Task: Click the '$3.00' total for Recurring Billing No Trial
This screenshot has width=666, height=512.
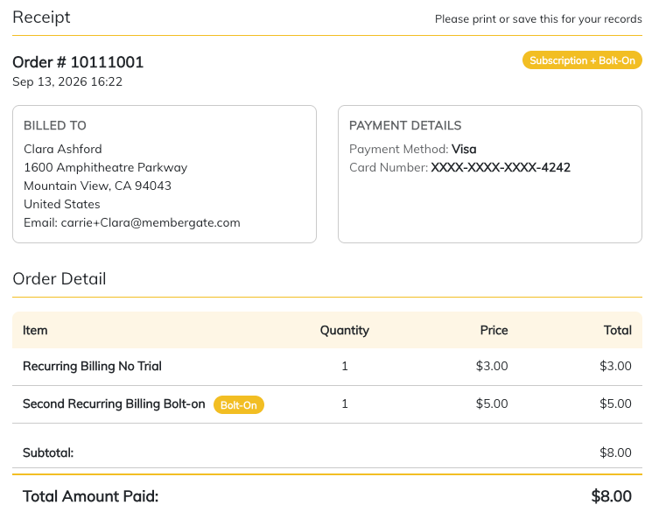Action: [615, 366]
